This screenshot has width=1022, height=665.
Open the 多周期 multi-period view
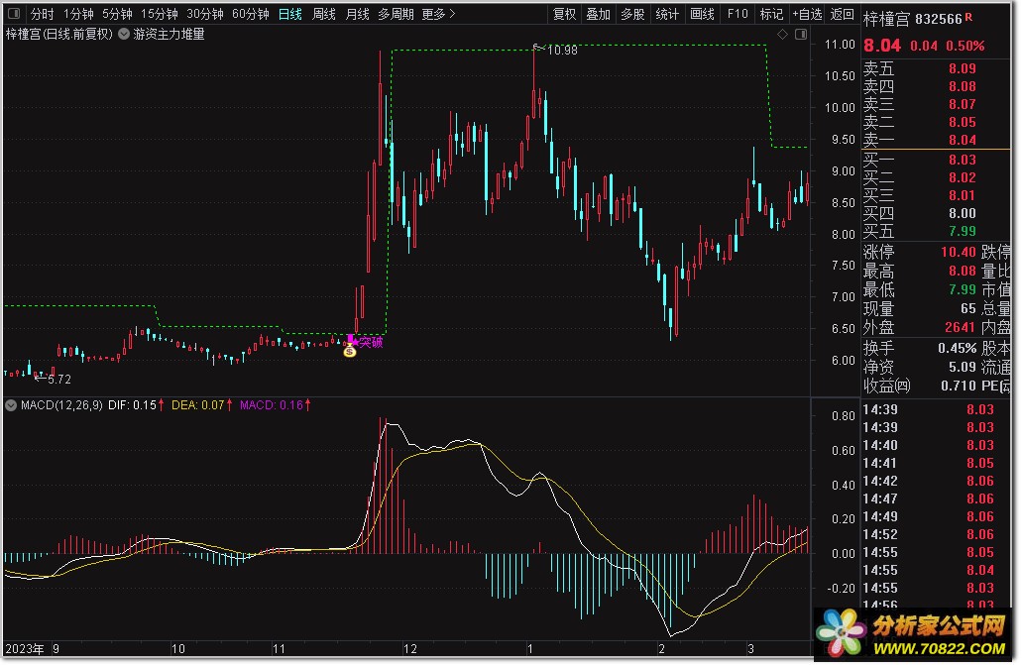pos(396,14)
